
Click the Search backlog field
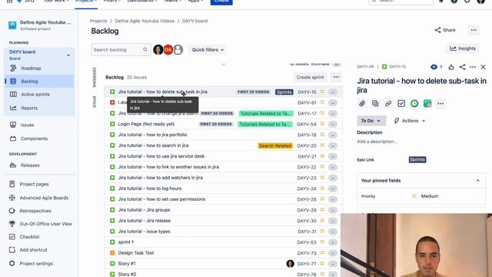(121, 49)
